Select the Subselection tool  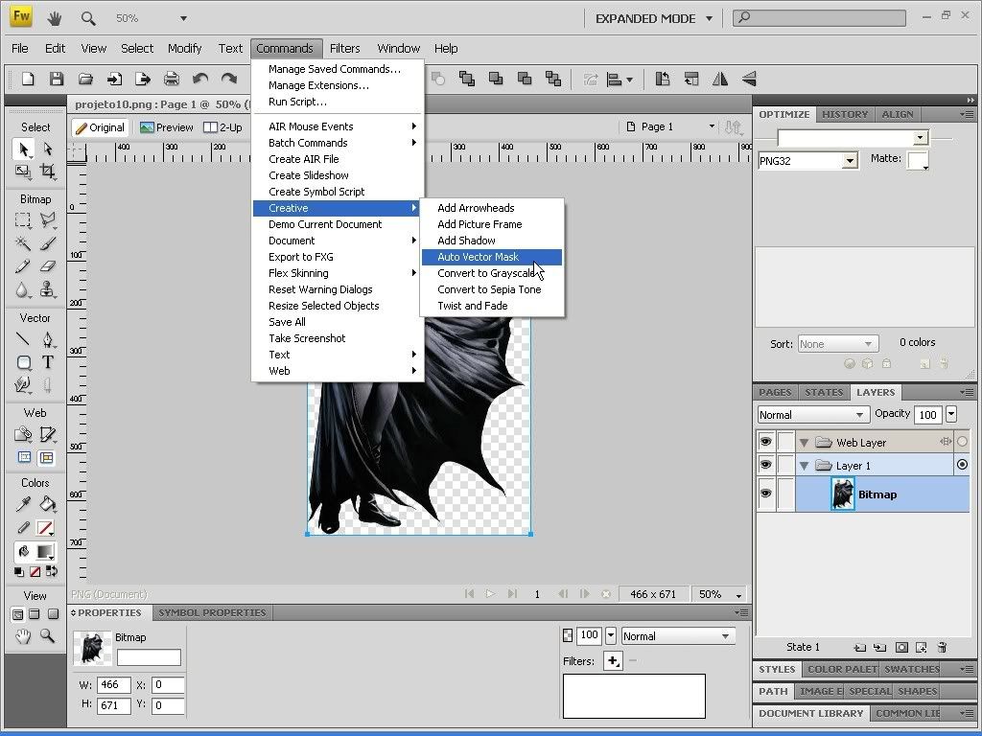48,149
